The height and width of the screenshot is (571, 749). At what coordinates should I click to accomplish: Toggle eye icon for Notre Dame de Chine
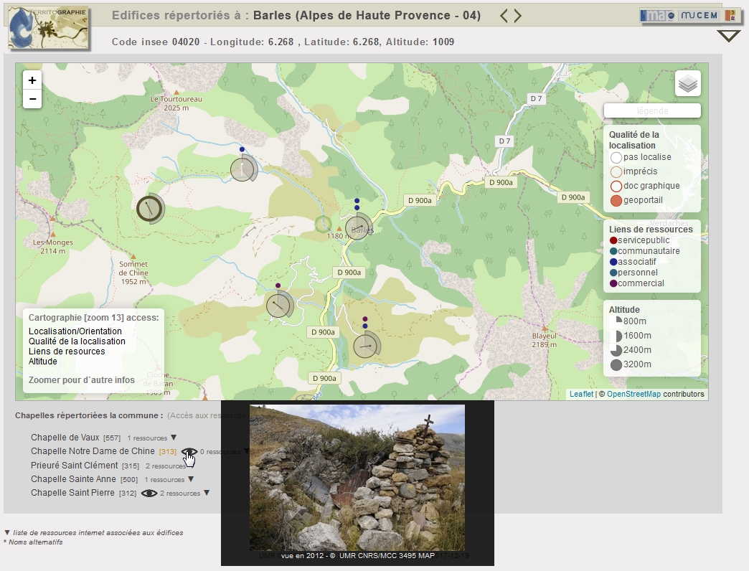[x=189, y=452]
